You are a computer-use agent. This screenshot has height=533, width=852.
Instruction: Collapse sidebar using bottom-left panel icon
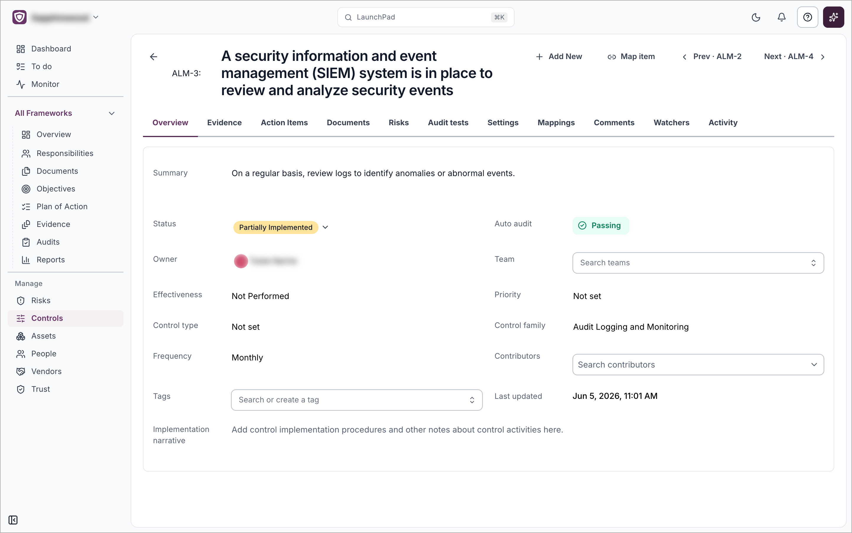tap(13, 520)
